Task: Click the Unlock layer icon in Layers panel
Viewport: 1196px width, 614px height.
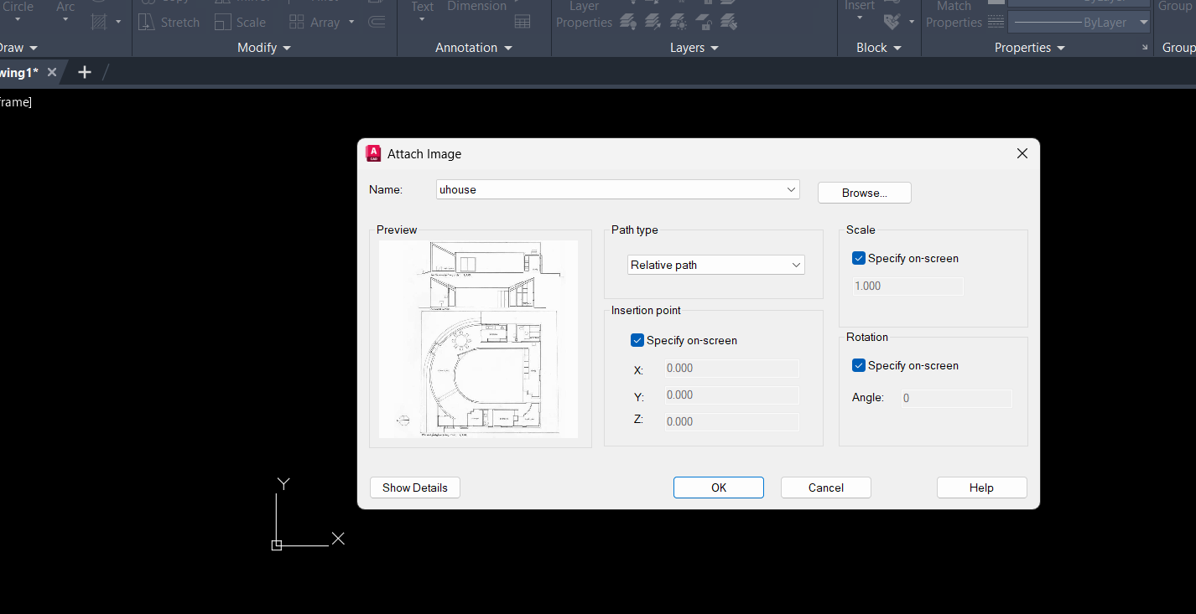Action: tap(705, 22)
